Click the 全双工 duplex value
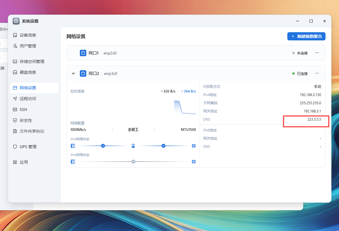This screenshot has height=231, width=339. tap(133, 130)
